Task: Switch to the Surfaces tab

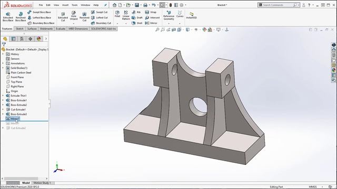Action: pyautogui.click(x=32, y=29)
